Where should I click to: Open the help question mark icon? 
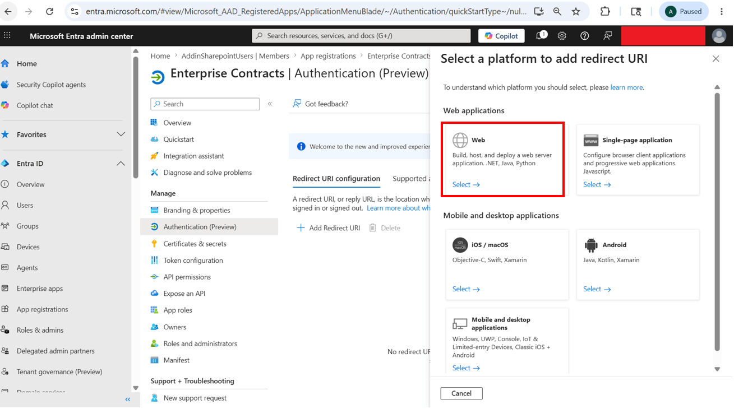[585, 36]
